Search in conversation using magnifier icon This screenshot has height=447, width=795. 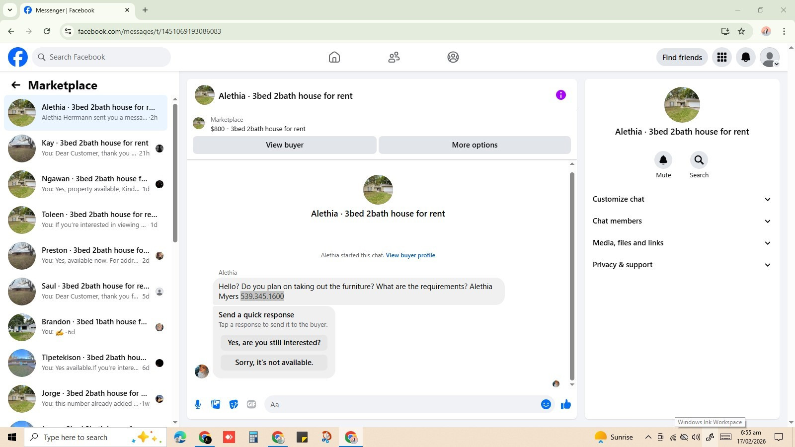699,160
